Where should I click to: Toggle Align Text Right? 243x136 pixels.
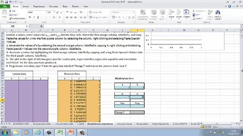[75, 17]
